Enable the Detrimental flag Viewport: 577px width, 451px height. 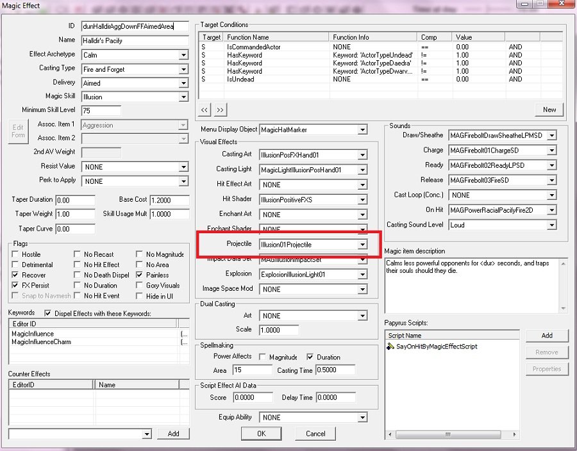(x=15, y=265)
